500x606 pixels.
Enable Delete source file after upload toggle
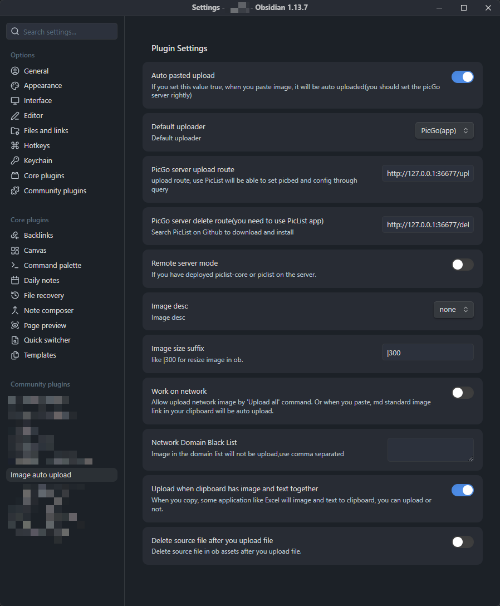click(x=463, y=542)
